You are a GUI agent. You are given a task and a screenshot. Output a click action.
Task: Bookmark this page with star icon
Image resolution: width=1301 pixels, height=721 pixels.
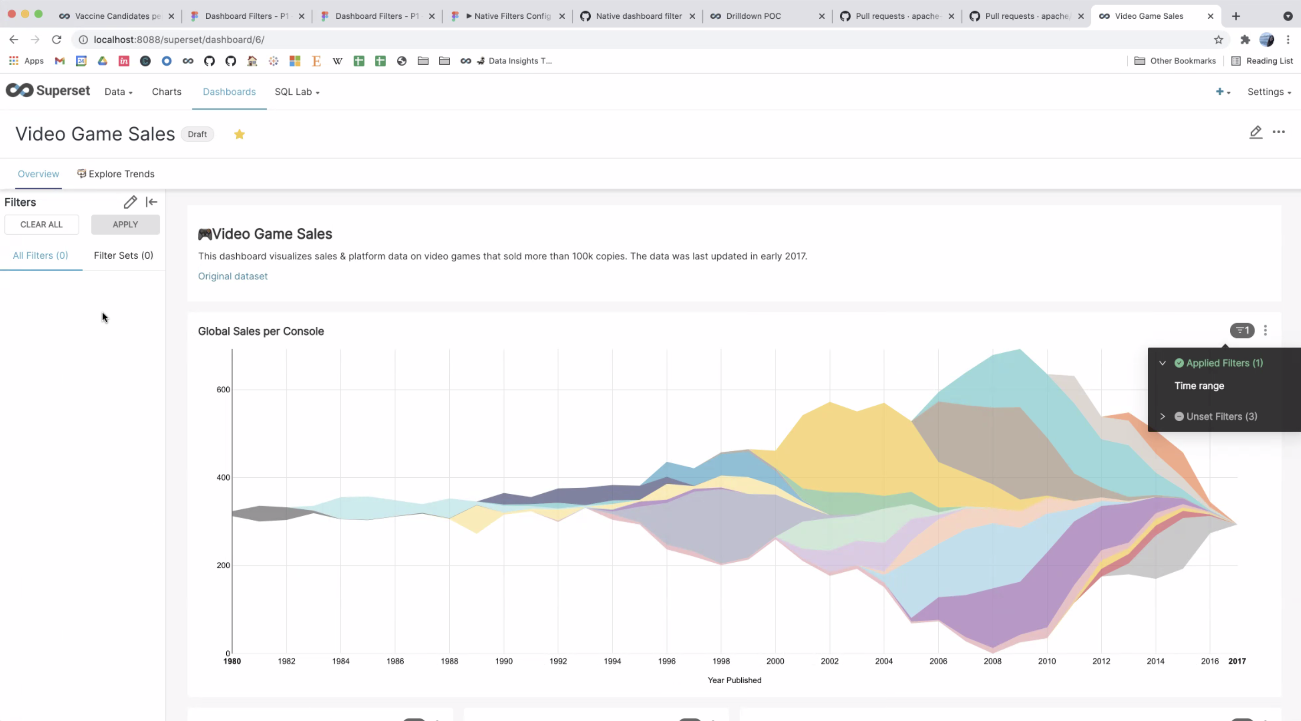coord(1218,39)
